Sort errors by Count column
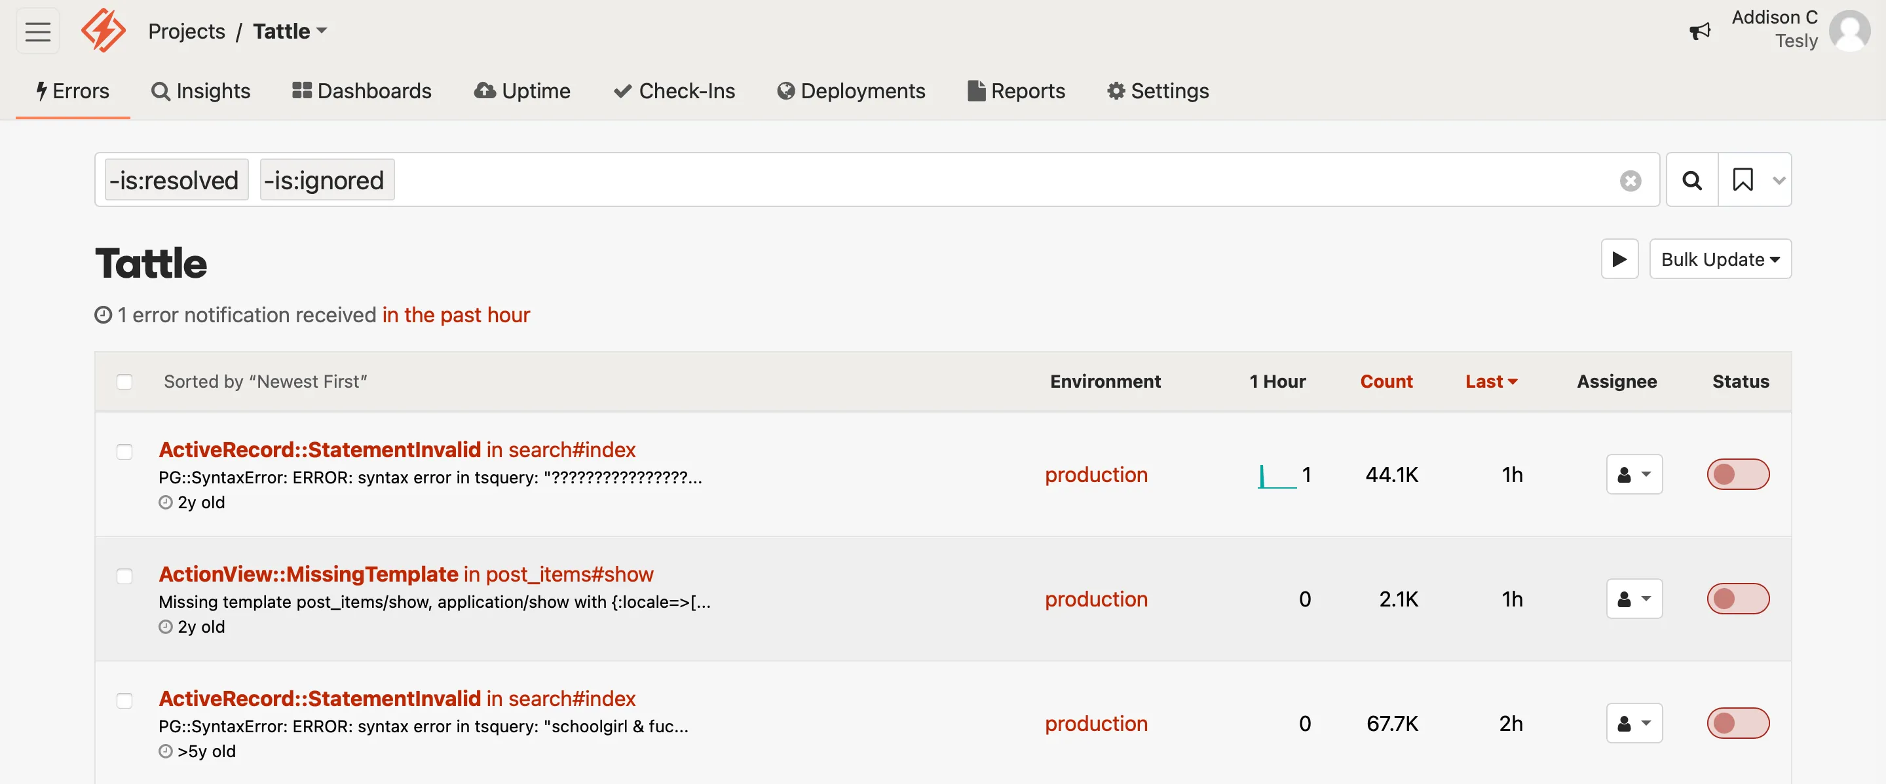This screenshot has width=1886, height=784. tap(1386, 381)
